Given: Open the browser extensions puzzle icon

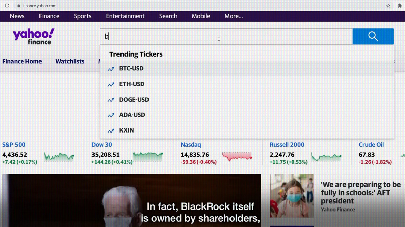Looking at the screenshot, I should (400, 6).
